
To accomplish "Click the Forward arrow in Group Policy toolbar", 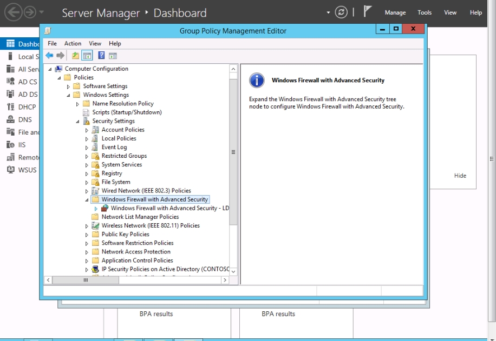I will (60, 56).
